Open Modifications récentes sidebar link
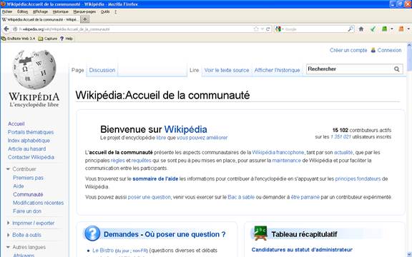The image size is (412, 257). (x=39, y=203)
